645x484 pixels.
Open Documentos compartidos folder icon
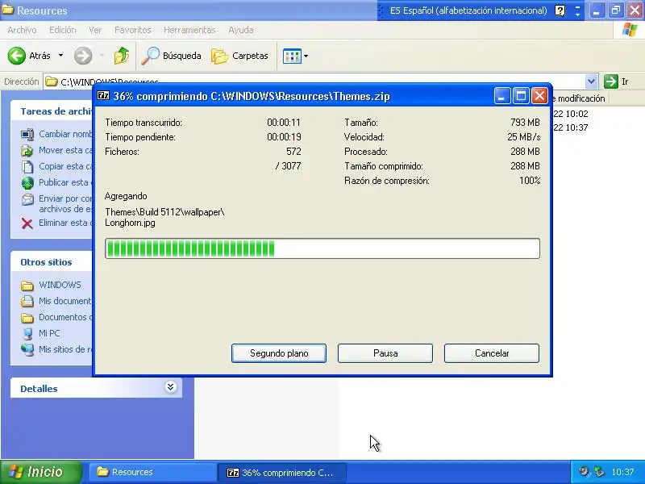tap(27, 318)
